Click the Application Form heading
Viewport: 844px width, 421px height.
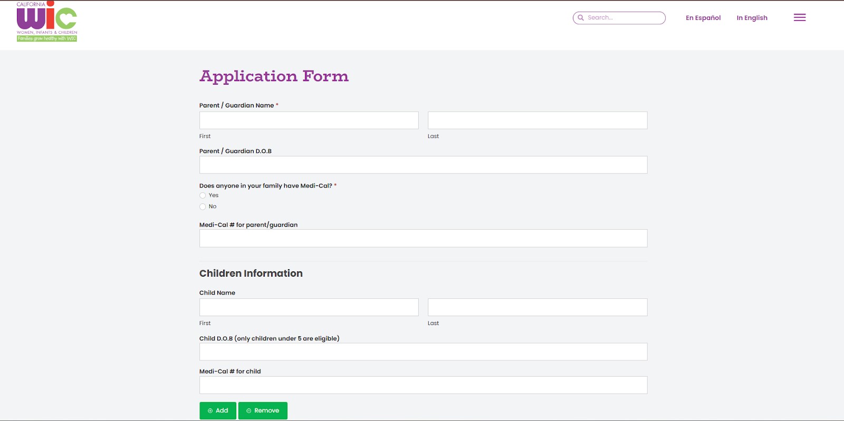[274, 76]
